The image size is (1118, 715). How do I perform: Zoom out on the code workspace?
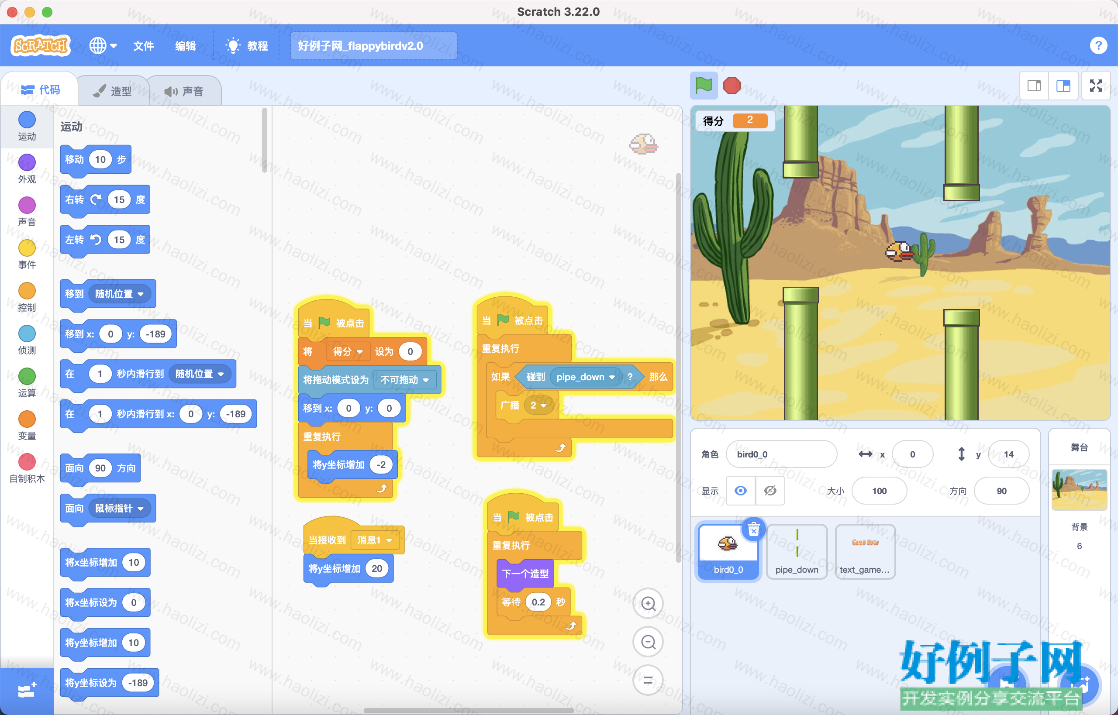(648, 642)
